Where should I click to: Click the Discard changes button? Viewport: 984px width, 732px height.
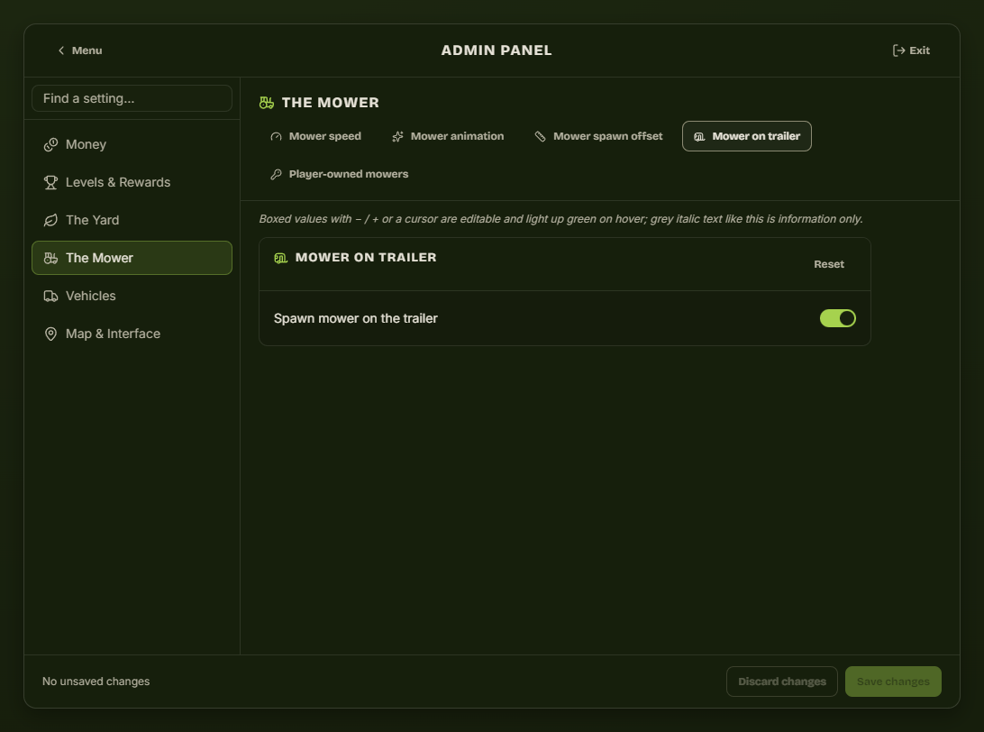(782, 682)
